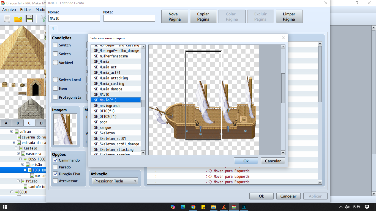Enable the Parado option
Screen dimensions: 376x211
coord(56,167)
